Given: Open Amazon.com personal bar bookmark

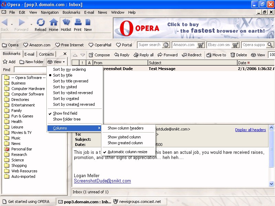Looking at the screenshot, I should coord(37,45).
